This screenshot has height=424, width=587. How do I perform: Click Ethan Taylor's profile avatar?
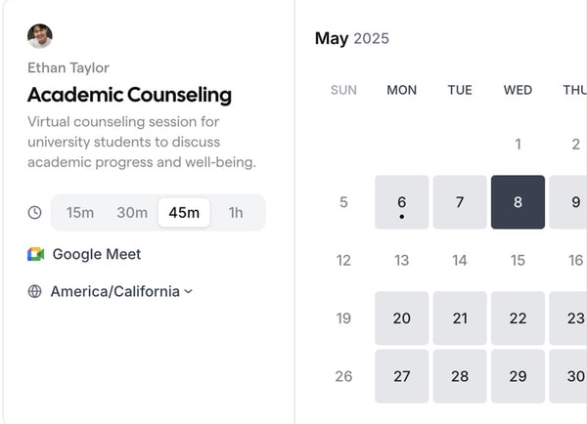[40, 36]
